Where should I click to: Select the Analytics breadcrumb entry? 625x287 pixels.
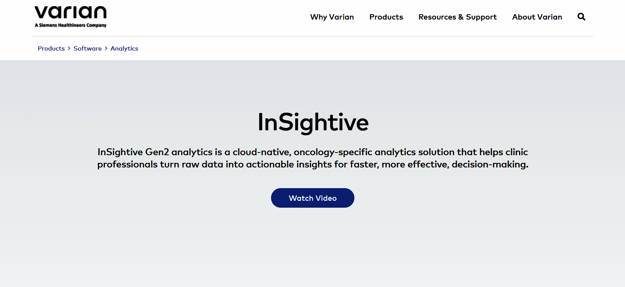[x=124, y=48]
